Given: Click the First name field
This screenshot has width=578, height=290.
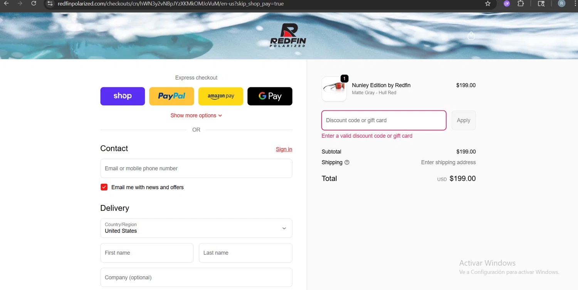Looking at the screenshot, I should 147,253.
